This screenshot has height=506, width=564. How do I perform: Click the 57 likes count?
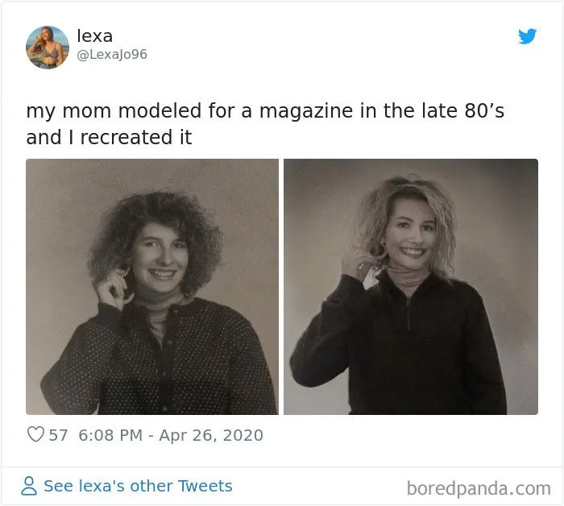58,435
